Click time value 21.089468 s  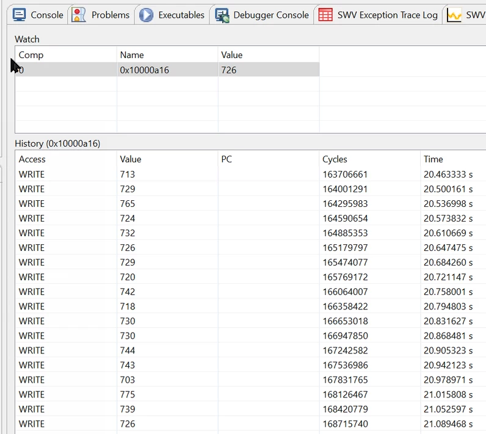pyautogui.click(x=448, y=424)
